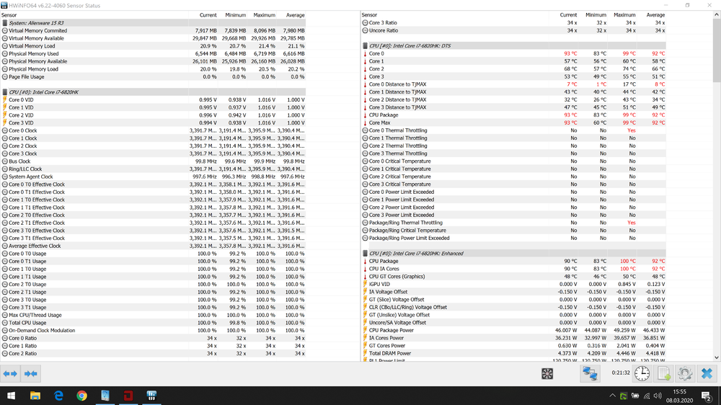Click the collapse layout arrows icon
721x405 pixels.
30,373
